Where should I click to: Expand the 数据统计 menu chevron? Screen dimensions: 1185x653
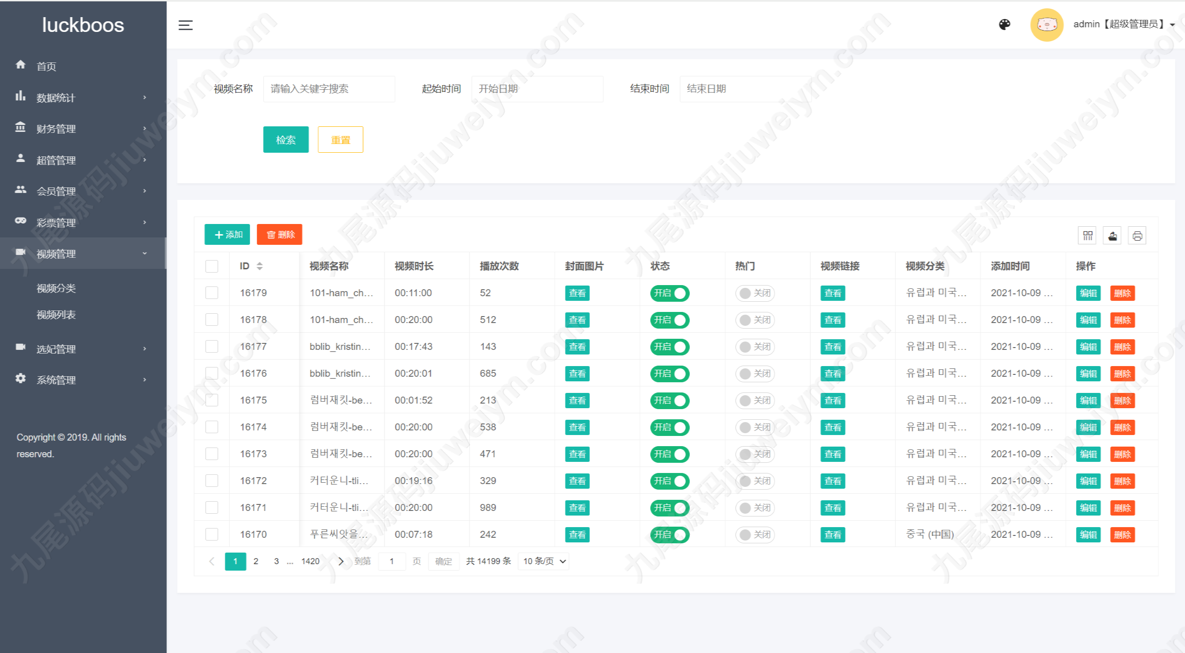145,97
